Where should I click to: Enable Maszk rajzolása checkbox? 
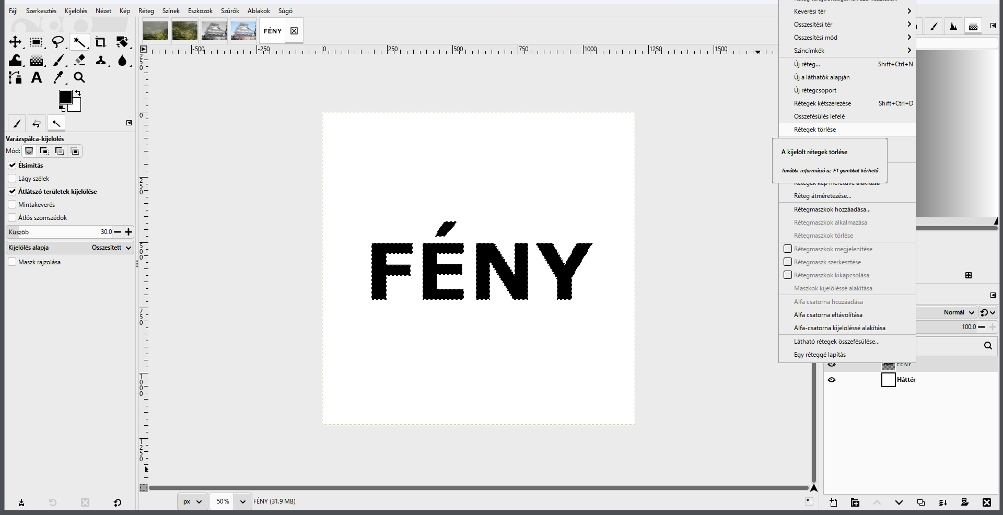pos(12,262)
